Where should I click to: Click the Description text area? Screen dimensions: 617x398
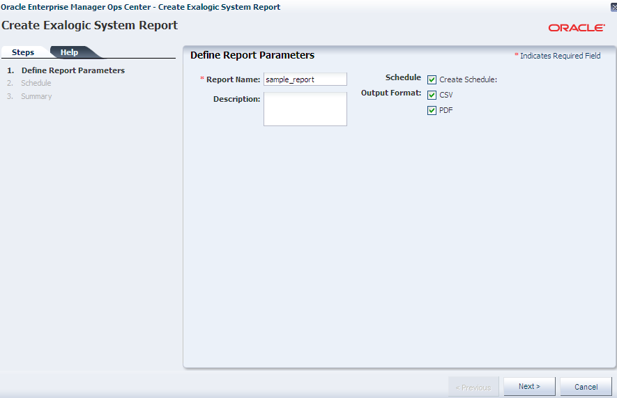pyautogui.click(x=305, y=109)
